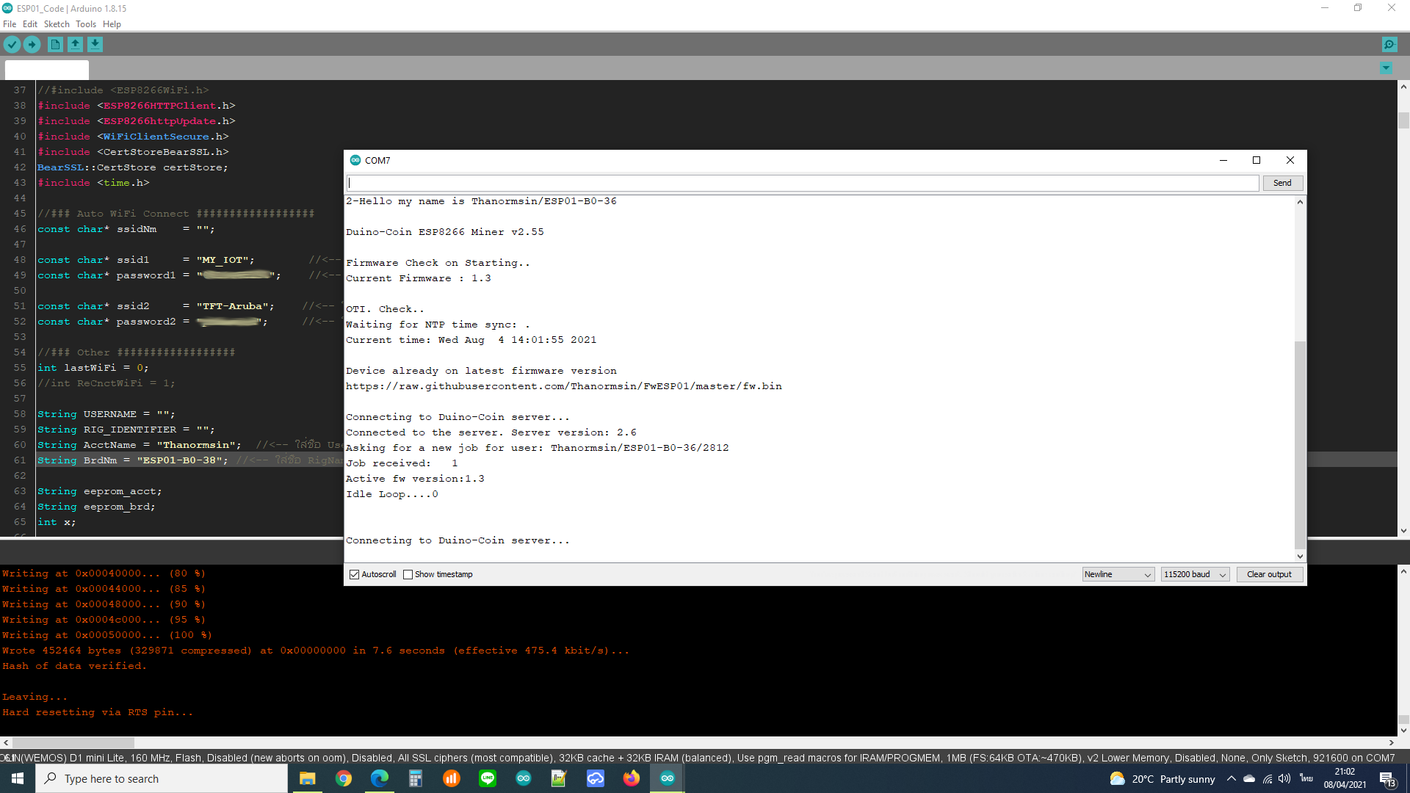The height and width of the screenshot is (793, 1410).
Task: Minimize the COM7 serial monitor window
Action: tap(1223, 160)
